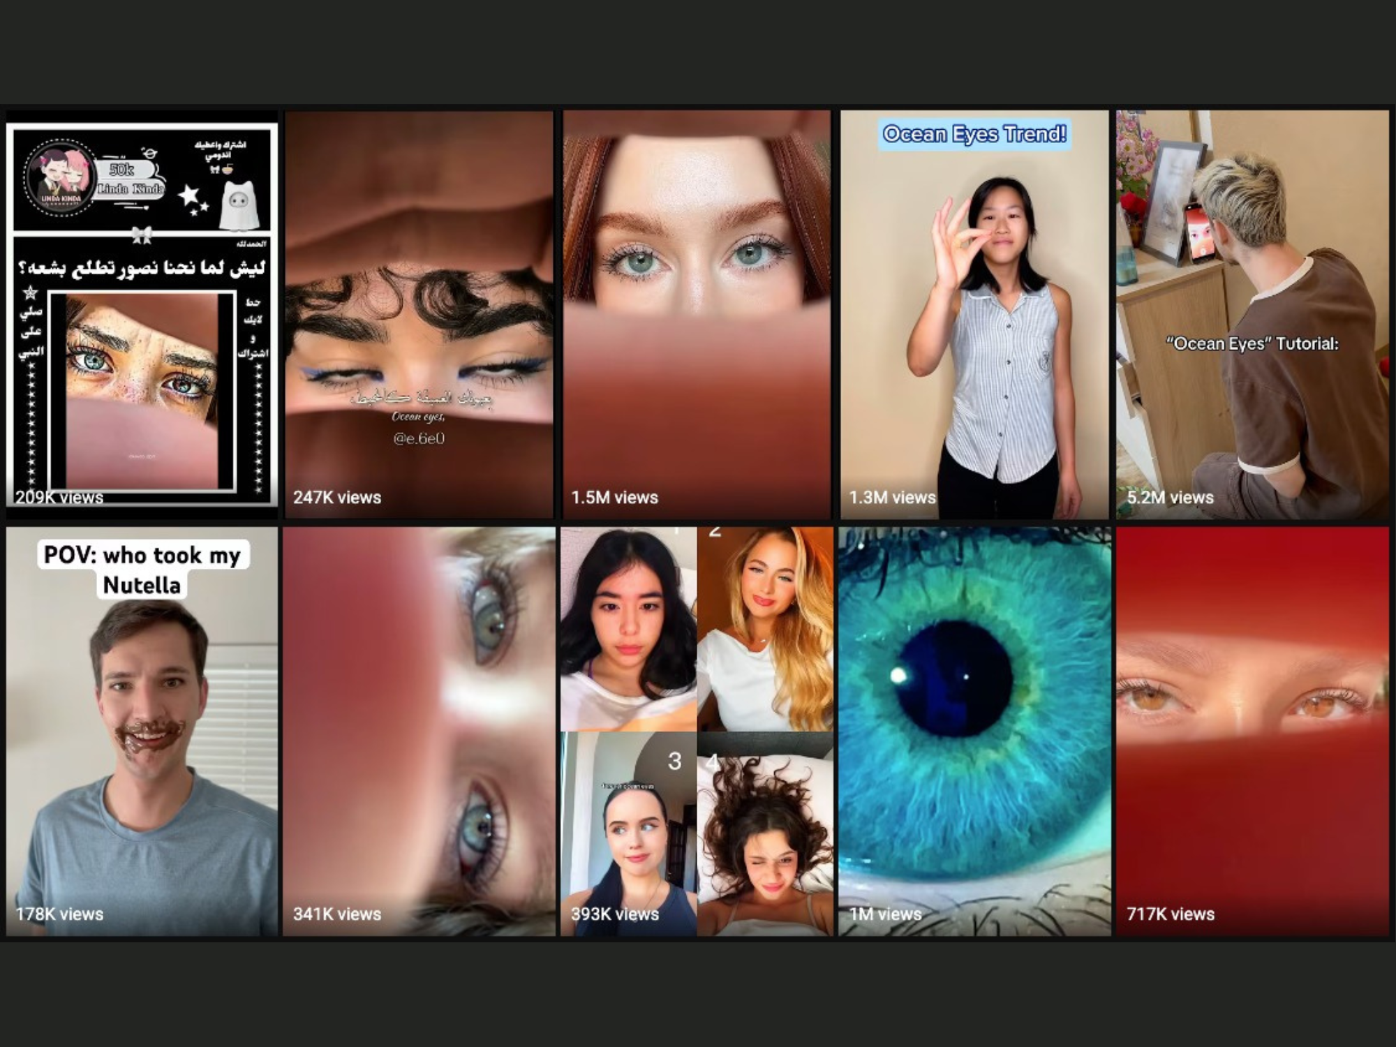1396x1047 pixels.
Task: Click the 717K views label
Action: tap(1171, 914)
